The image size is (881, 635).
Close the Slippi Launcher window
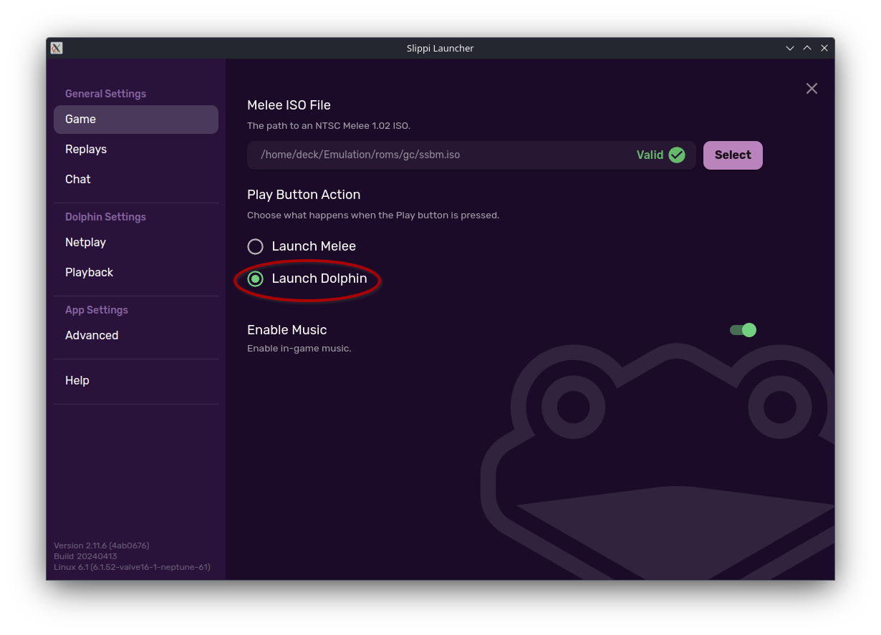(824, 48)
